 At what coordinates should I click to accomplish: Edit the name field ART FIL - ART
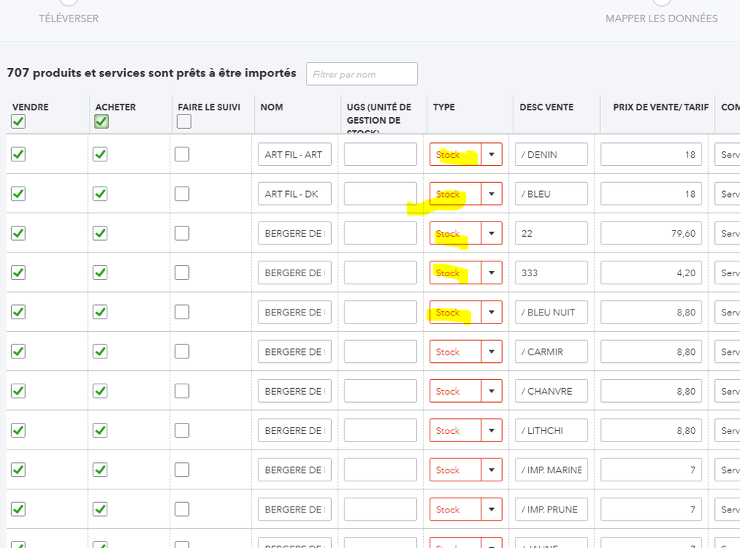(295, 154)
